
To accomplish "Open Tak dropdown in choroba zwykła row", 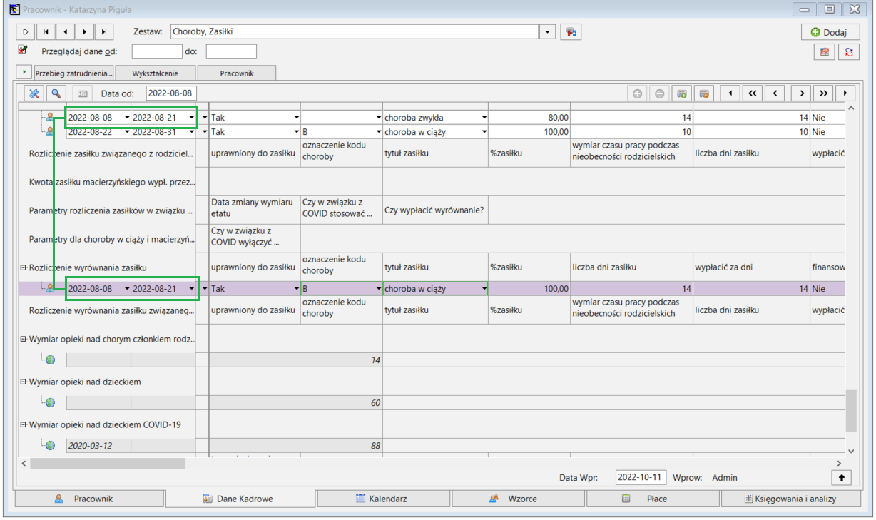I will [296, 117].
